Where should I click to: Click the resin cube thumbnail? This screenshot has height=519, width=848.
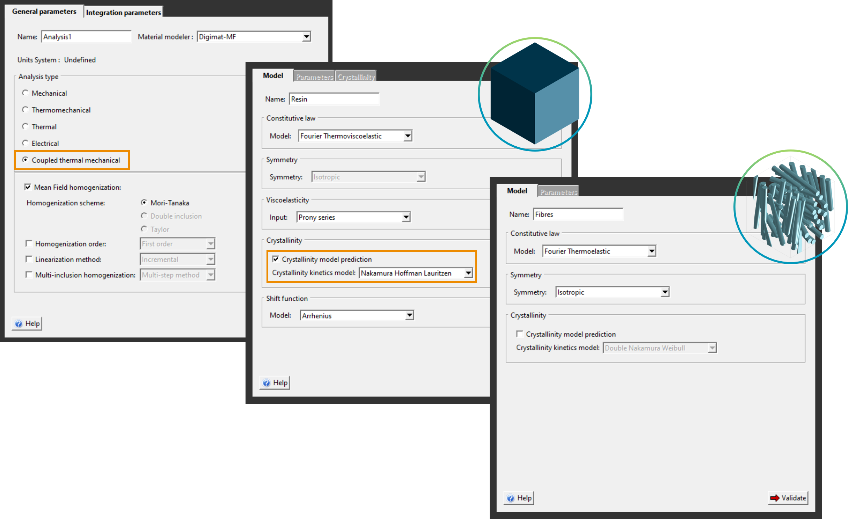[x=535, y=94]
